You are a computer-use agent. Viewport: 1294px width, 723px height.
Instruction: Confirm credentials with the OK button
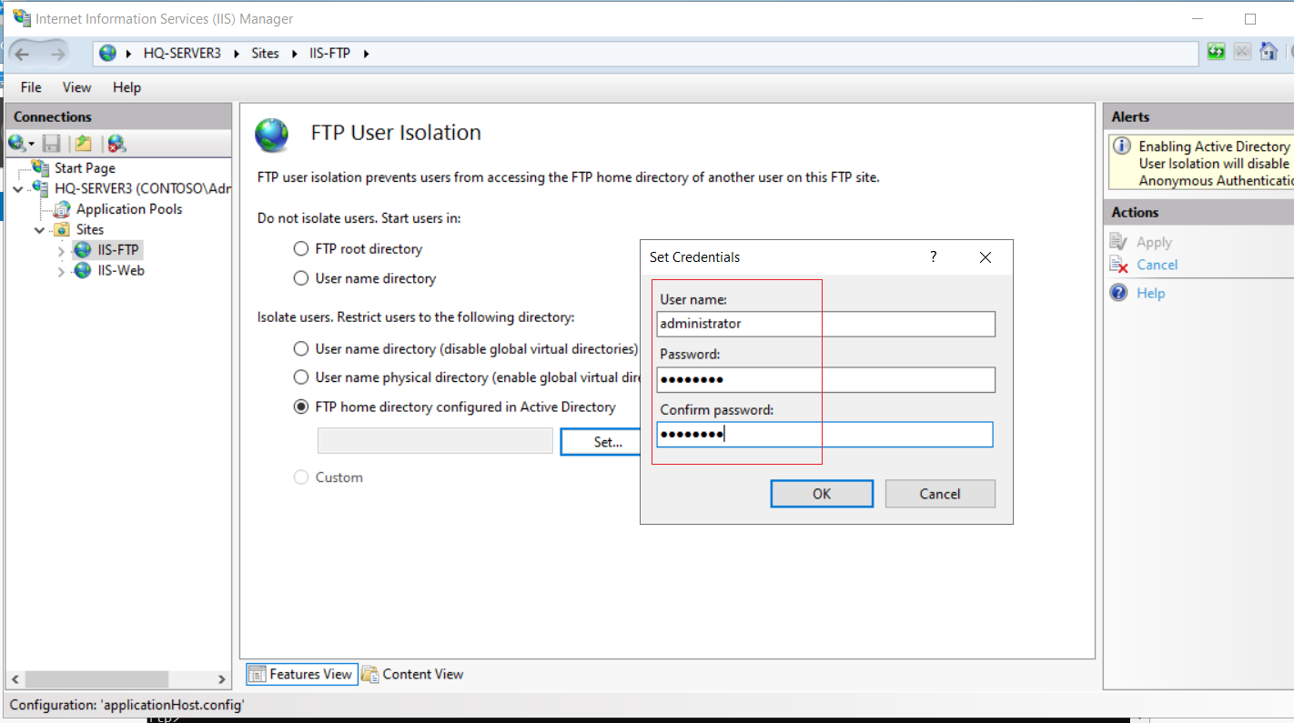(x=822, y=494)
